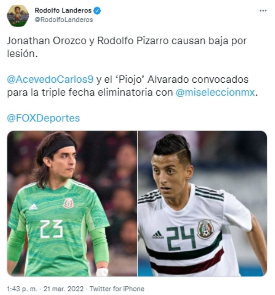Click the Mexico crest on green jersey

(x=68, y=203)
